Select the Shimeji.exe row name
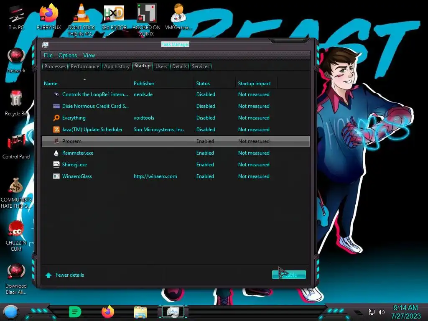Screen dimensions: 428x321 [x=74, y=165]
